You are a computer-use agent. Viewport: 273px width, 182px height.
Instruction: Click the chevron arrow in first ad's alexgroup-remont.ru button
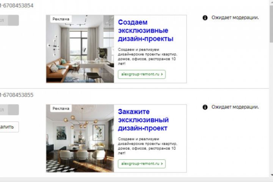pos(162,74)
